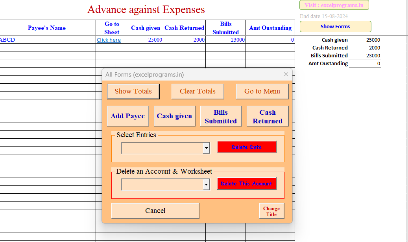Click the Change Title button

click(x=271, y=211)
